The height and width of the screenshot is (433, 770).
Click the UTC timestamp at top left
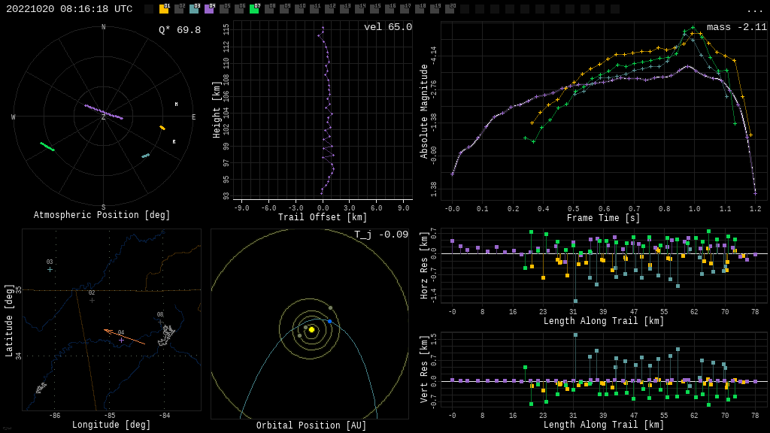tap(69, 9)
